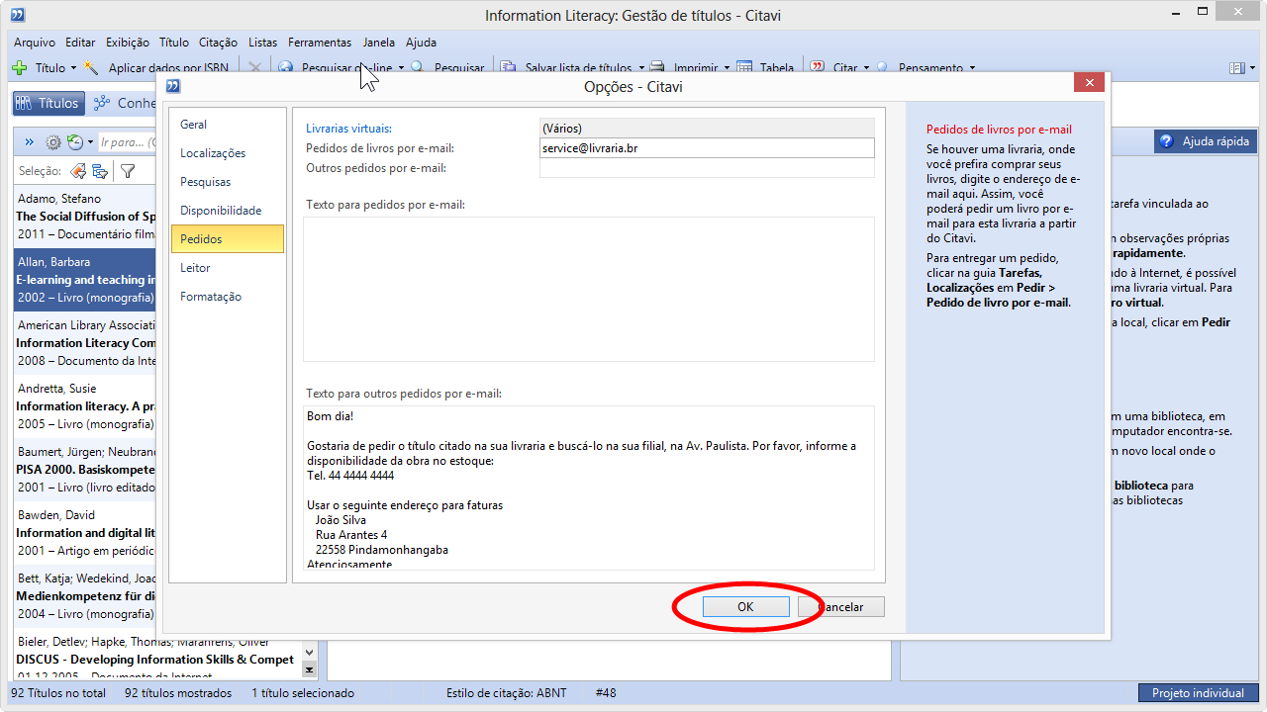Click the Pedidos de livros por e-mail field
The image size is (1267, 712).
pos(707,148)
